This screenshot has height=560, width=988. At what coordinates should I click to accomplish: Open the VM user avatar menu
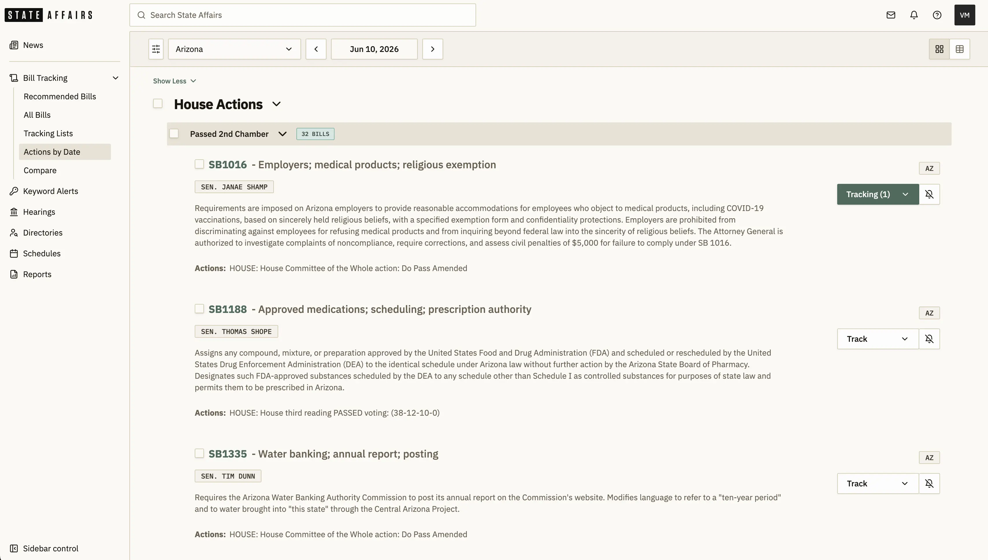(x=965, y=15)
